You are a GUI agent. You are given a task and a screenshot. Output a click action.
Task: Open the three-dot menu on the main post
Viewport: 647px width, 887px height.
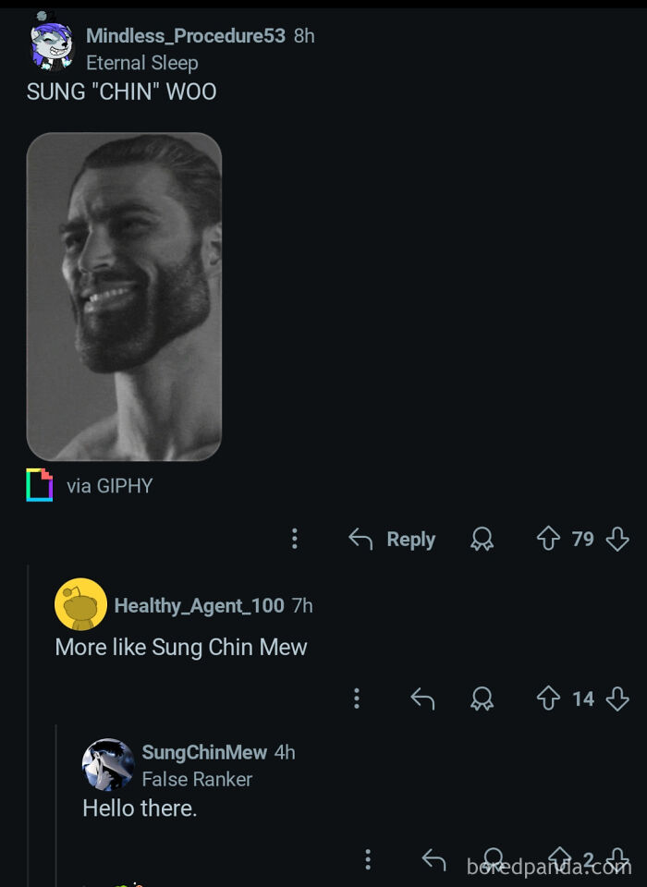click(x=295, y=539)
